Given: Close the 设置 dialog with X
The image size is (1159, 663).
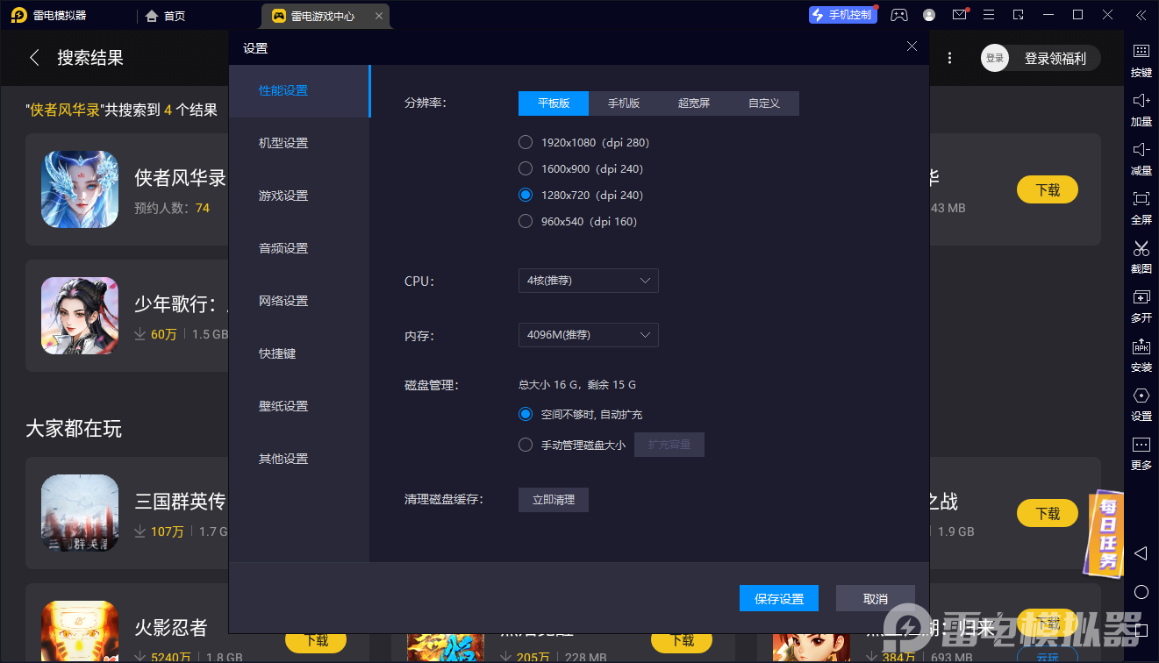Looking at the screenshot, I should coord(912,46).
